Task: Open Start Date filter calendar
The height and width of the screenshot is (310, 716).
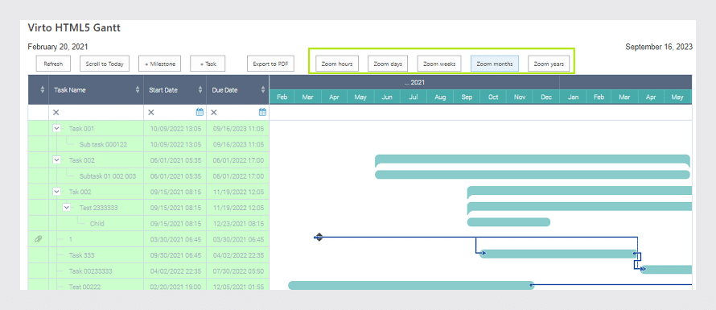Action: click(x=200, y=112)
